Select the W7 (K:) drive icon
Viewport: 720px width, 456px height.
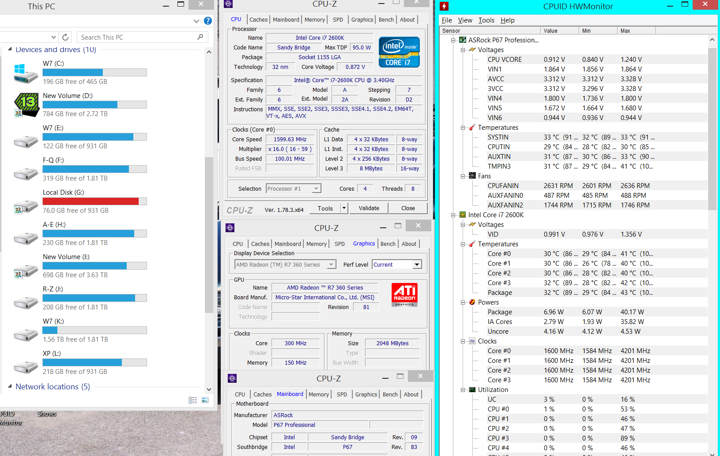[x=26, y=335]
